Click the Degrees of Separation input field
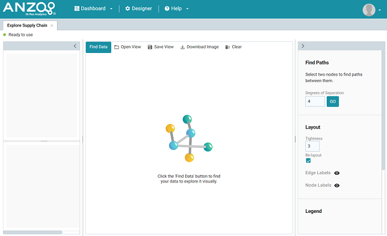The width and height of the screenshot is (387, 236). 315,101
